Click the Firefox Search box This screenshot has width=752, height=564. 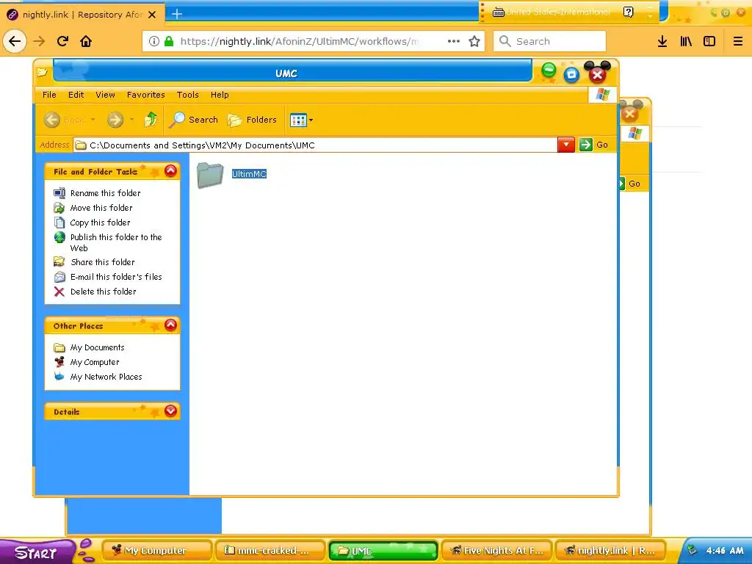tap(549, 41)
